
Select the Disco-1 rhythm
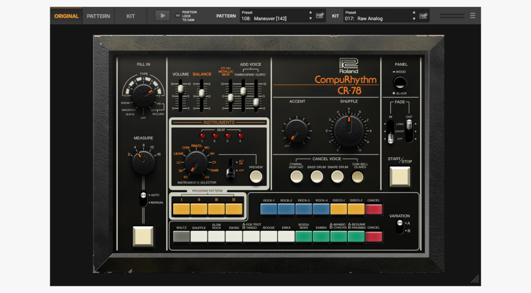339,208
